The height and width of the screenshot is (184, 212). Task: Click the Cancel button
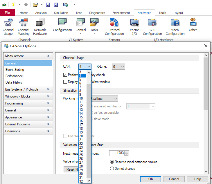click(174, 179)
